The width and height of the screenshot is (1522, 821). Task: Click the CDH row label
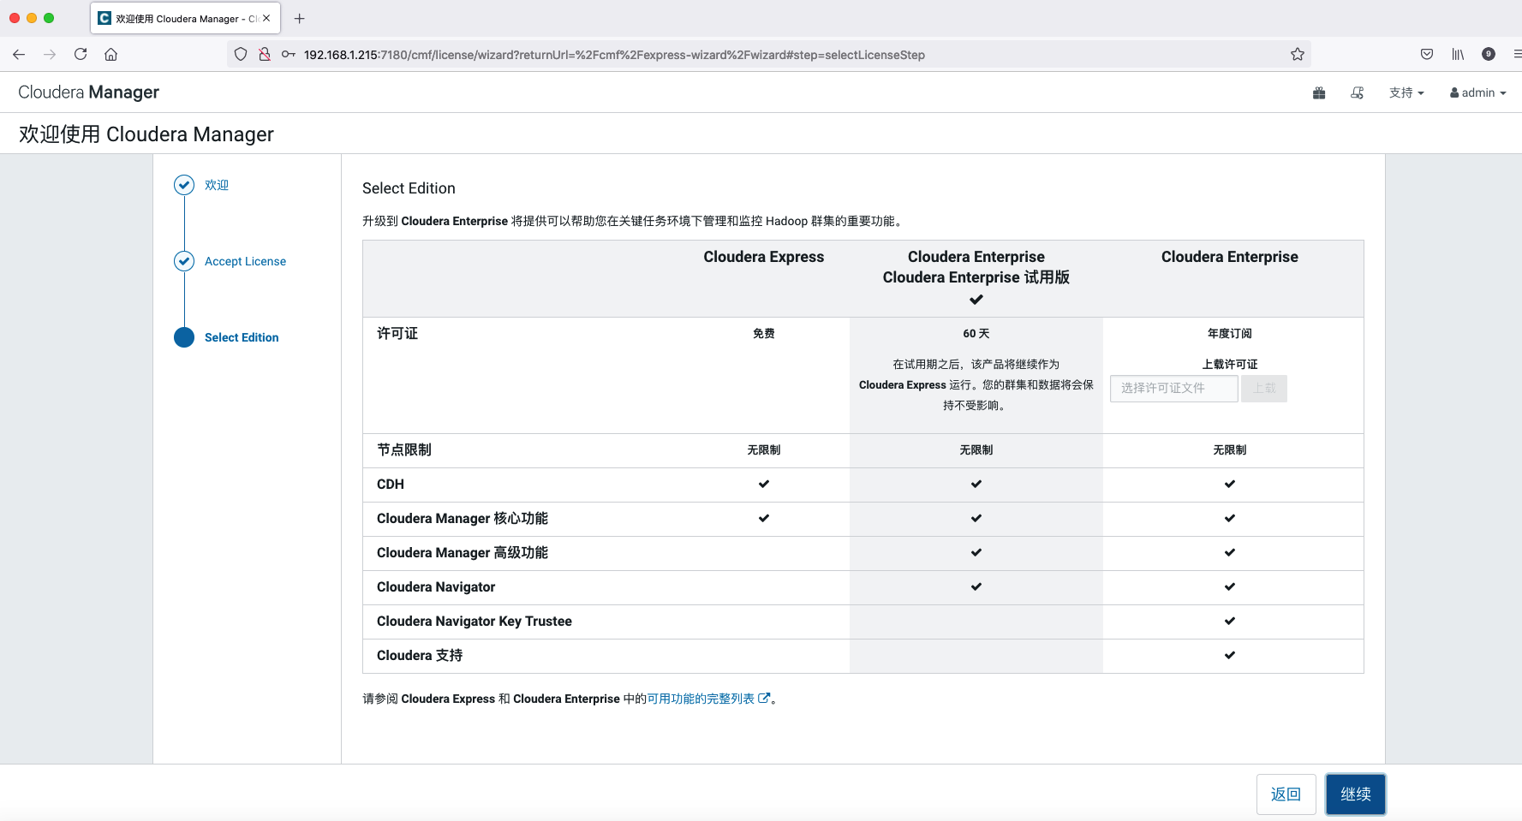point(391,484)
